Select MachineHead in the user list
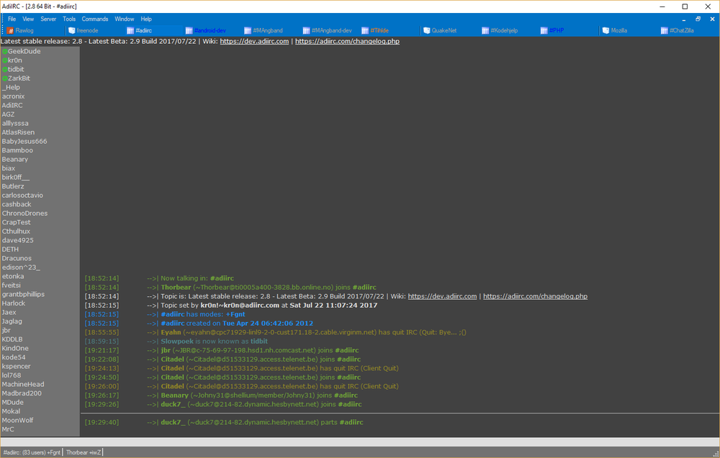Image resolution: width=720 pixels, height=458 pixels. (x=23, y=385)
